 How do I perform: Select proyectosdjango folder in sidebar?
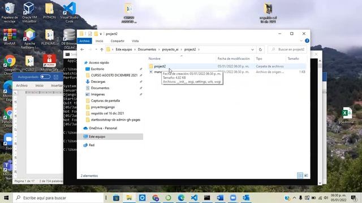click(103, 107)
